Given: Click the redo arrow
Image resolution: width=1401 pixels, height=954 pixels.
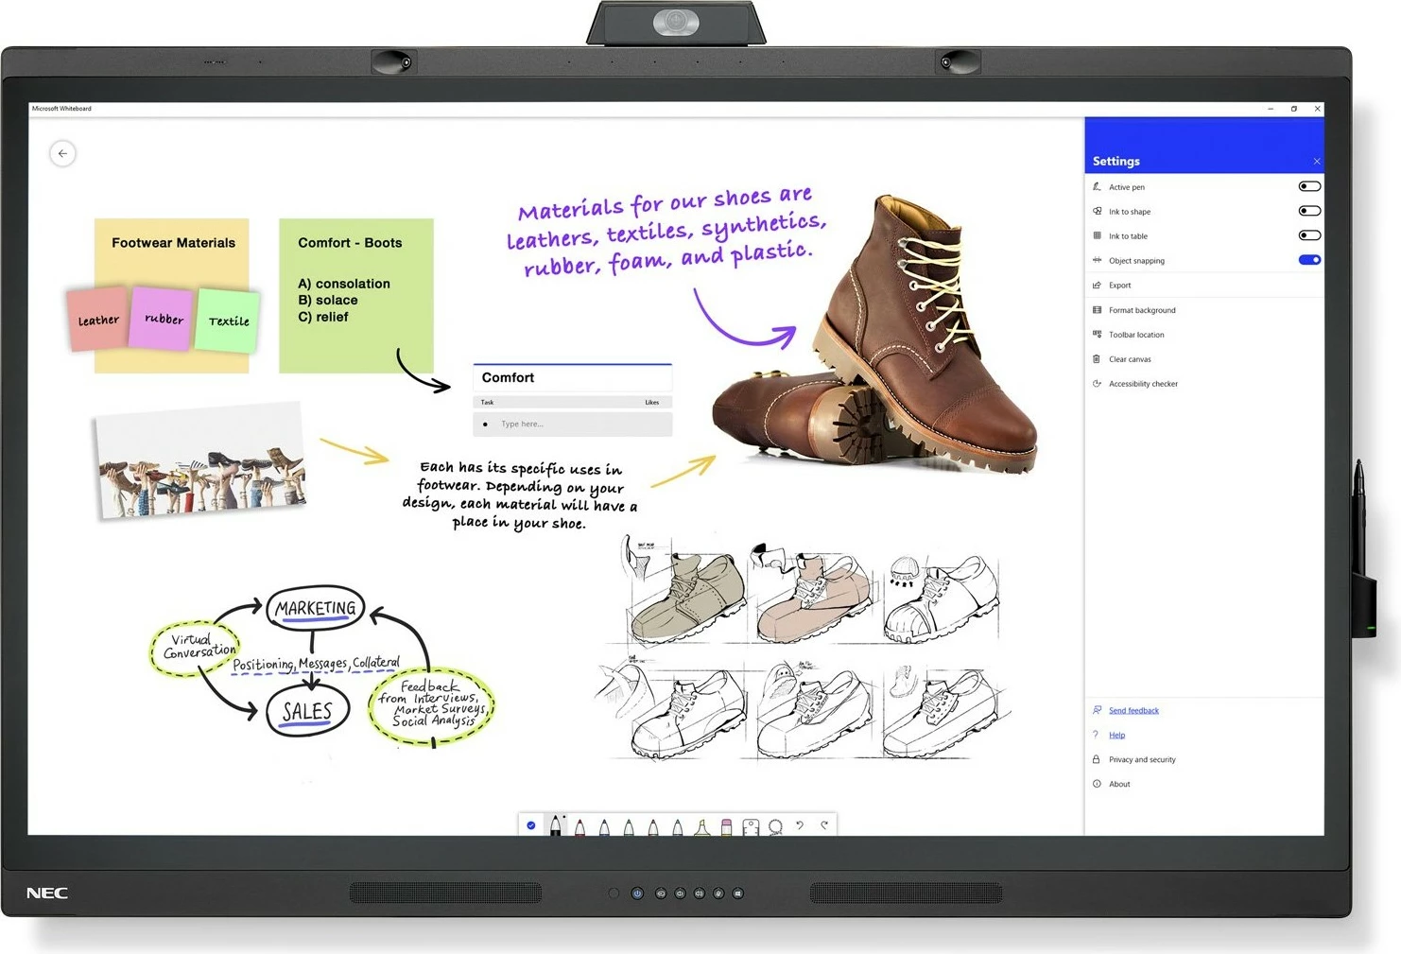Looking at the screenshot, I should (x=824, y=826).
